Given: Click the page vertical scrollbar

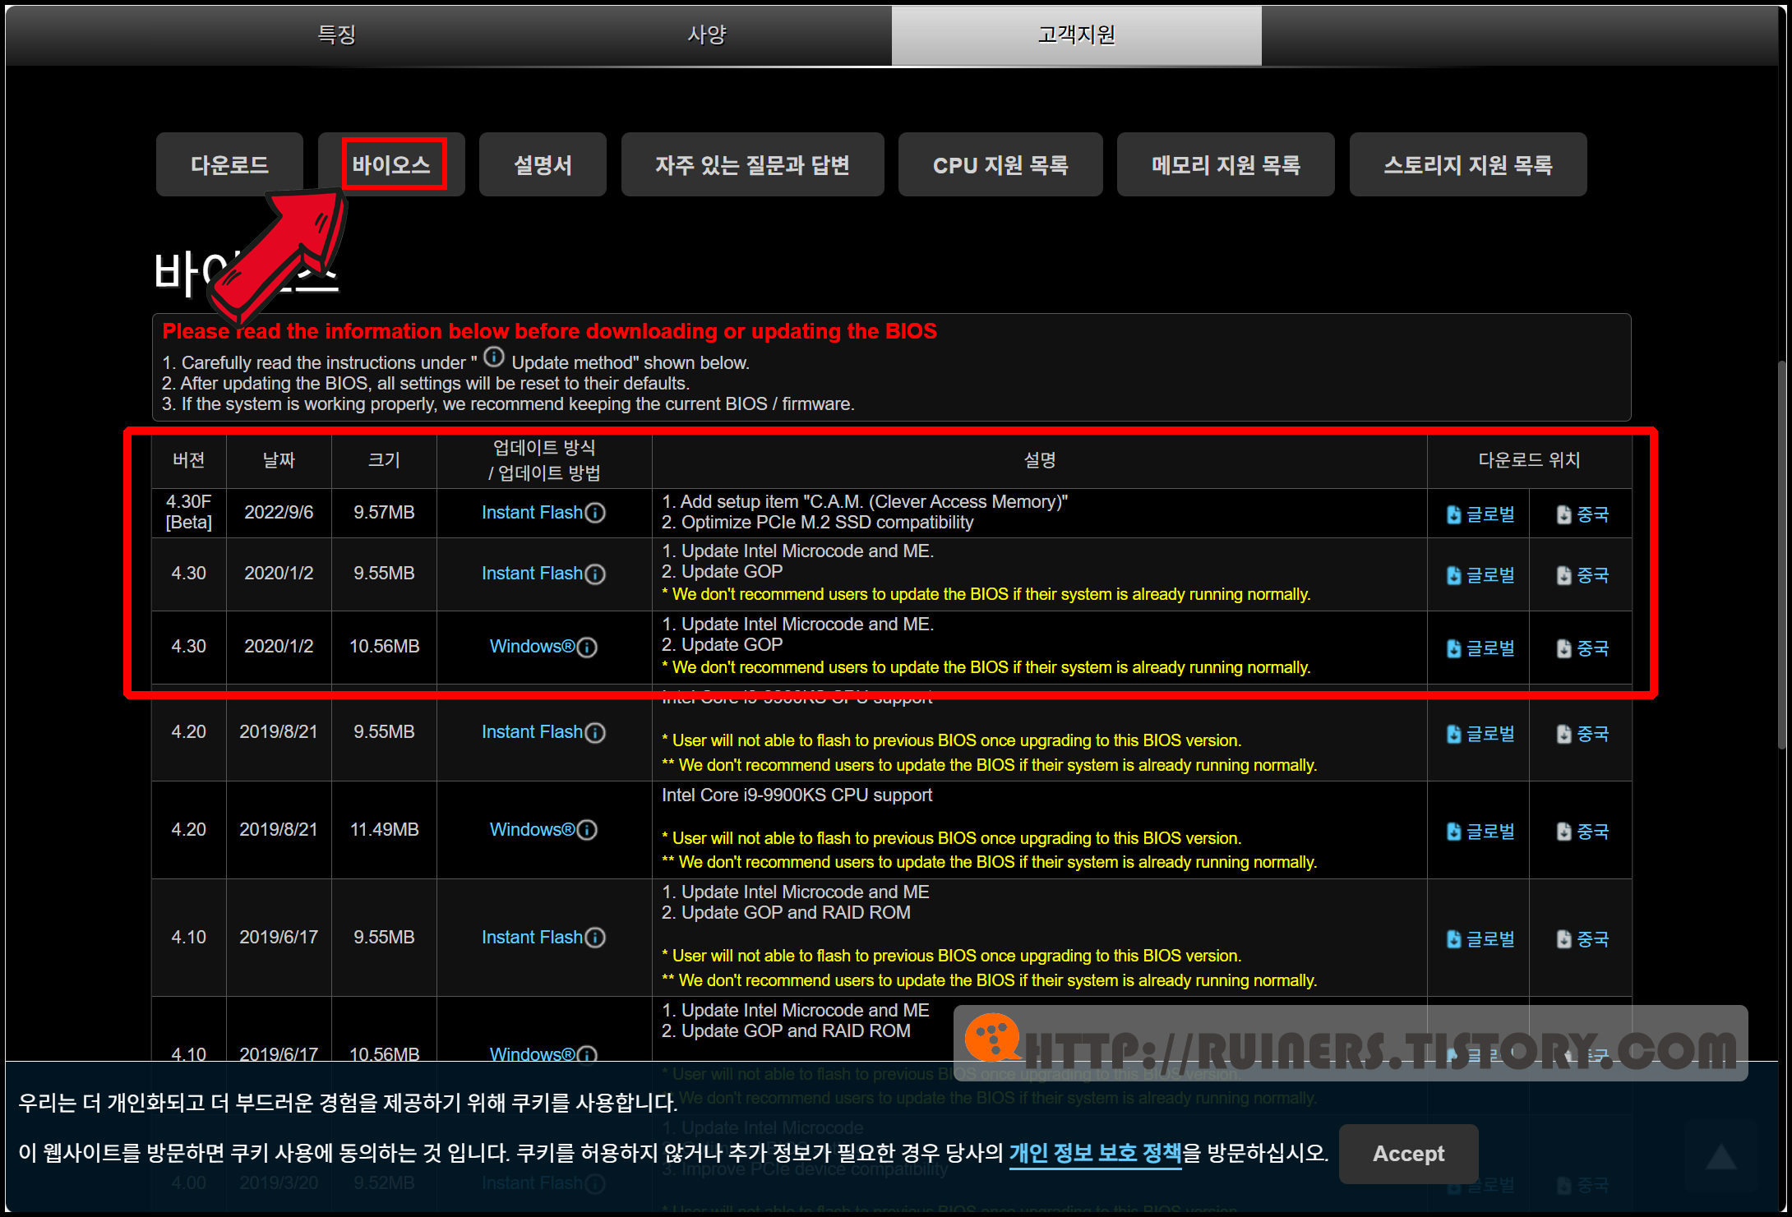Looking at the screenshot, I should coord(1782,555).
